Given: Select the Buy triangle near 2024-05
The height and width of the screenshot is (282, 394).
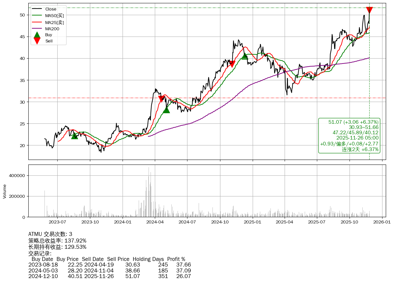Looking at the screenshot, I should click(166, 110).
